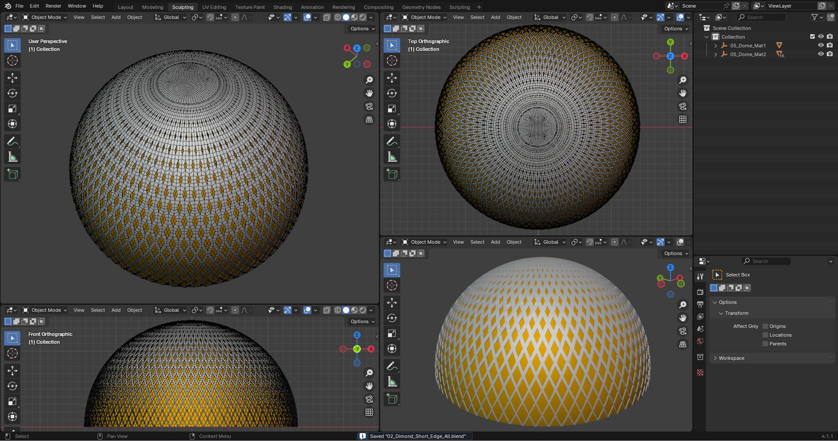Open the World properties tab
The height and width of the screenshot is (441, 838).
tap(700, 341)
